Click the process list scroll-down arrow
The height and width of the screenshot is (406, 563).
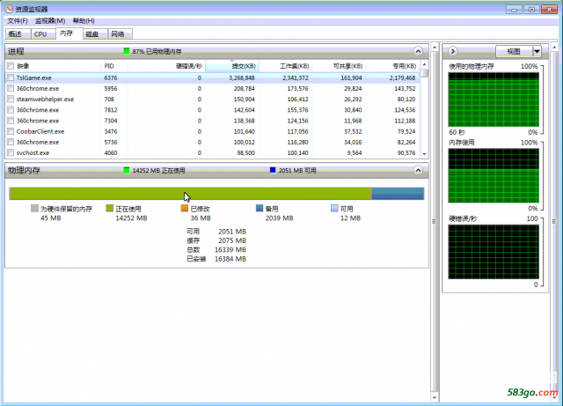[424, 154]
